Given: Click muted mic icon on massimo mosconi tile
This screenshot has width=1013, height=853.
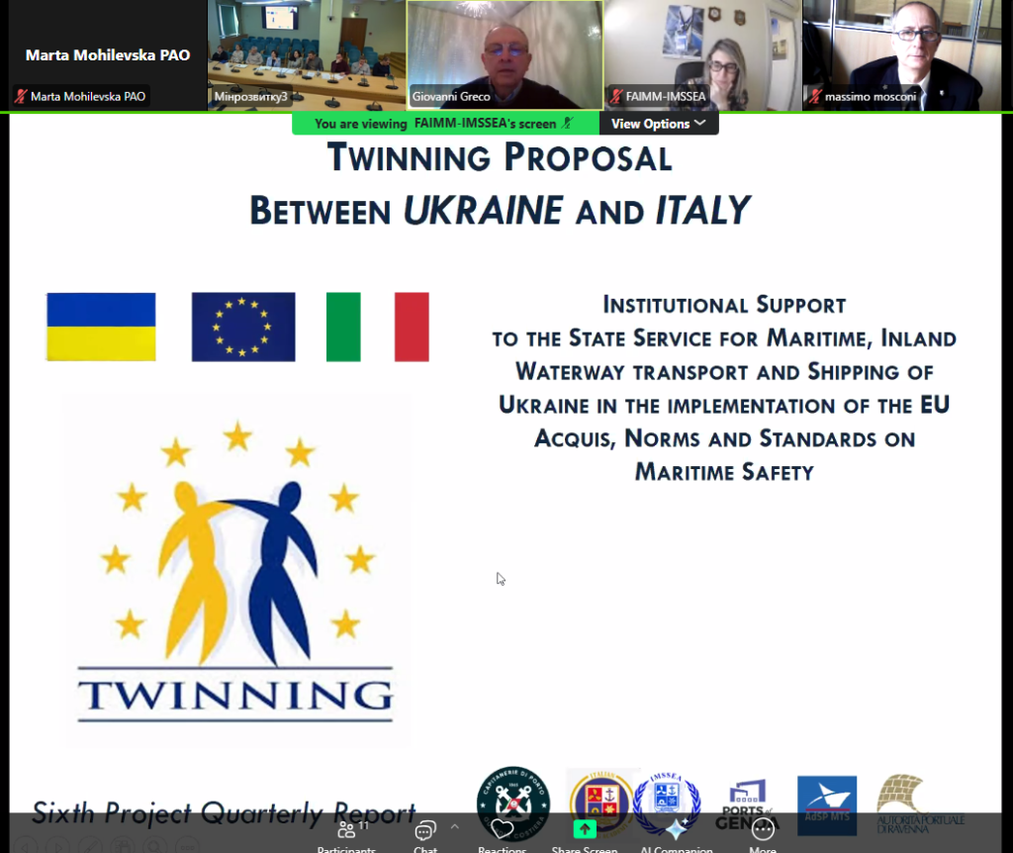Looking at the screenshot, I should [x=815, y=97].
